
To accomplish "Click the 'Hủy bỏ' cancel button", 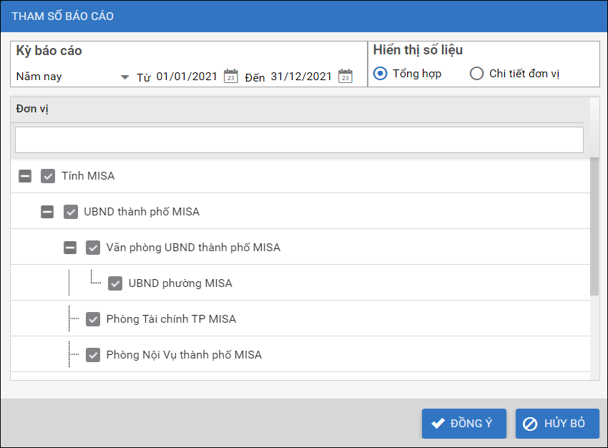I will [556, 424].
